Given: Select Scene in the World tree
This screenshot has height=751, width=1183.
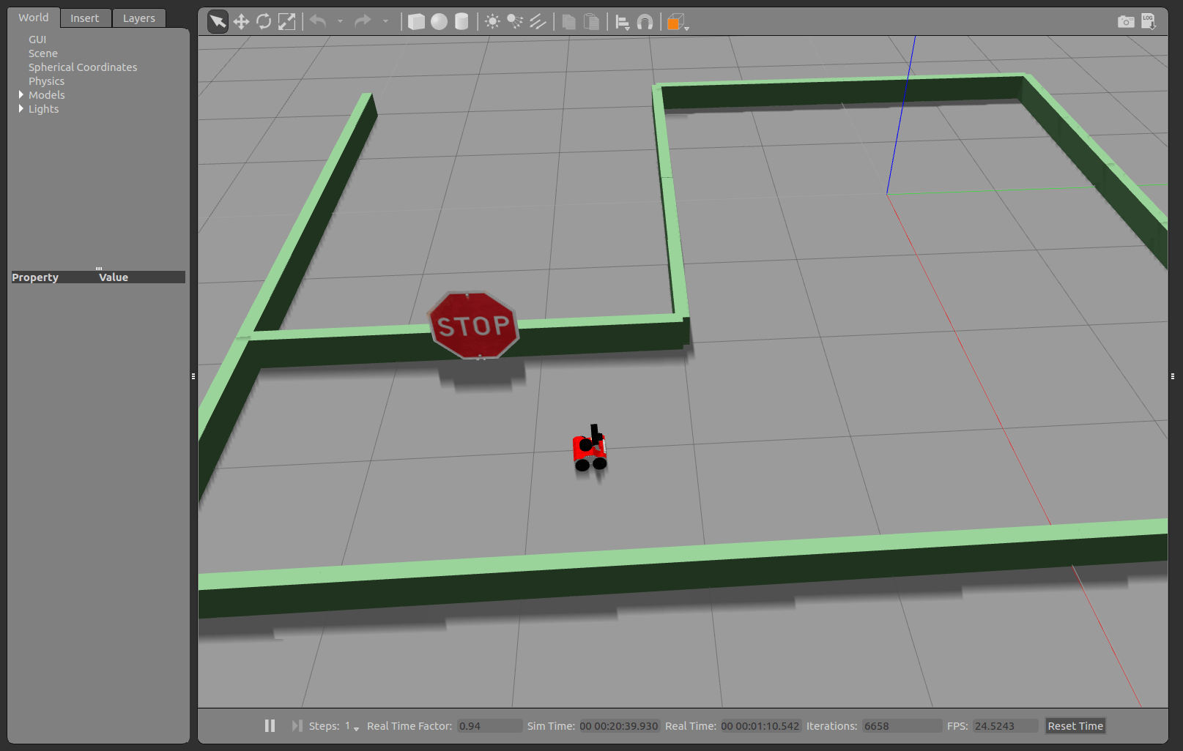Looking at the screenshot, I should click(43, 53).
